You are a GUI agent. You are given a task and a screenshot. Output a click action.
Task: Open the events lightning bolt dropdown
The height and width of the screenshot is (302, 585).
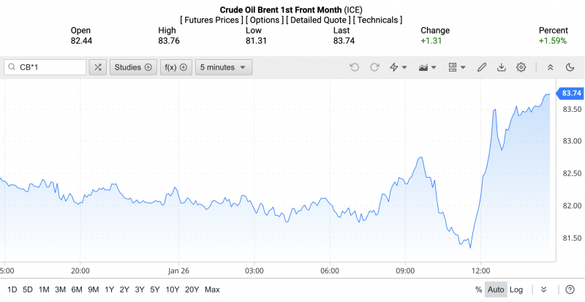tap(399, 67)
